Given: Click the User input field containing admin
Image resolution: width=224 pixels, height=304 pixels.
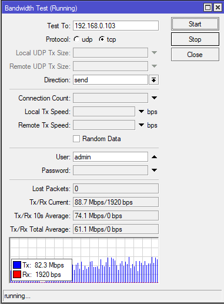Looking at the screenshot, I should (111, 157).
